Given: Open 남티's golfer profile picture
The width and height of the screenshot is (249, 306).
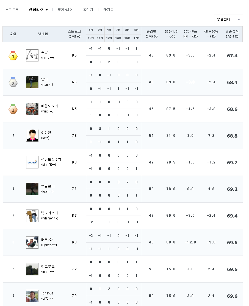Looking at the screenshot, I should tap(32, 82).
